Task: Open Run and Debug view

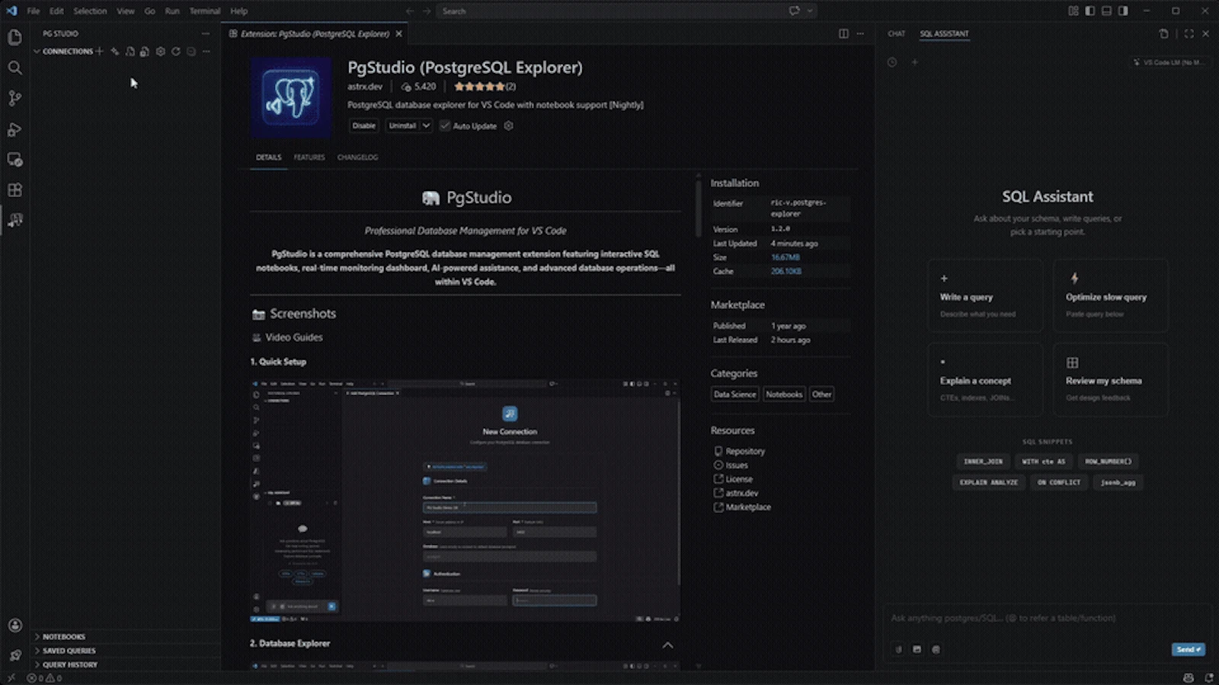Action: point(14,129)
